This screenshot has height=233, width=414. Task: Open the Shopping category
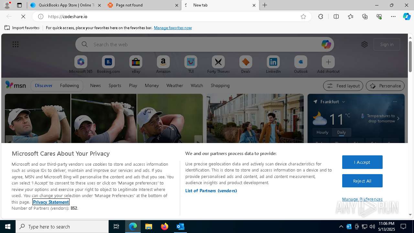pyautogui.click(x=220, y=85)
